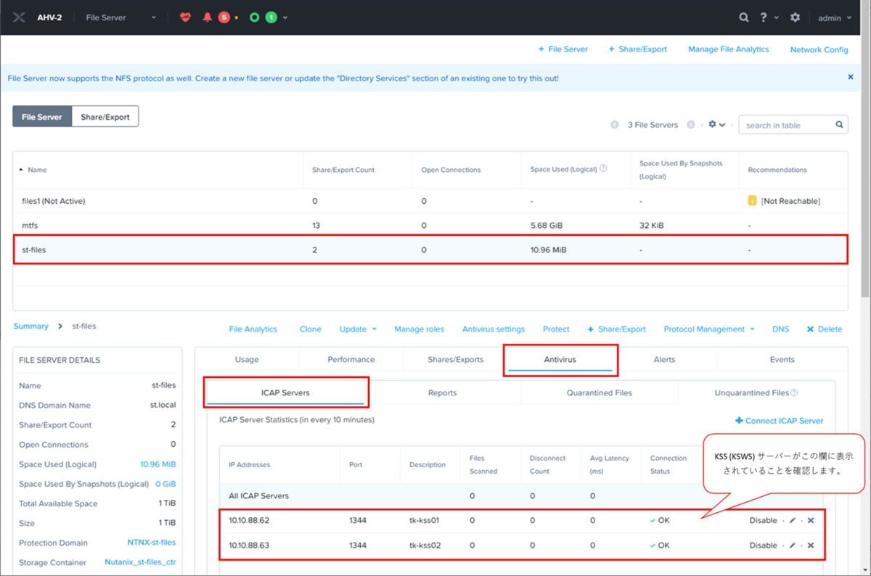Click the warning icon for files1 recommendation
The height and width of the screenshot is (576, 871).
[x=753, y=200]
